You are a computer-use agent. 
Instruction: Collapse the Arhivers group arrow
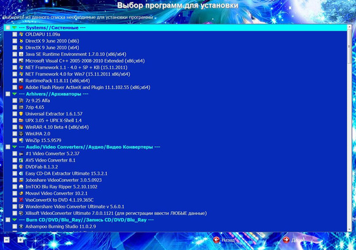pyautogui.click(x=15, y=94)
